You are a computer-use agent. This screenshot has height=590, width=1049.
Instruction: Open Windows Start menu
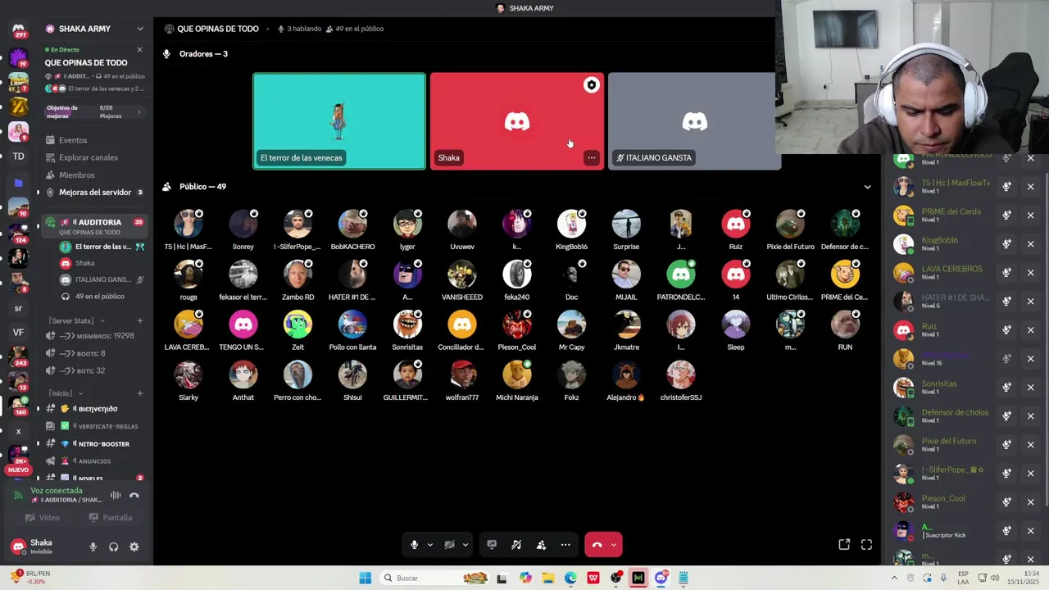366,579
